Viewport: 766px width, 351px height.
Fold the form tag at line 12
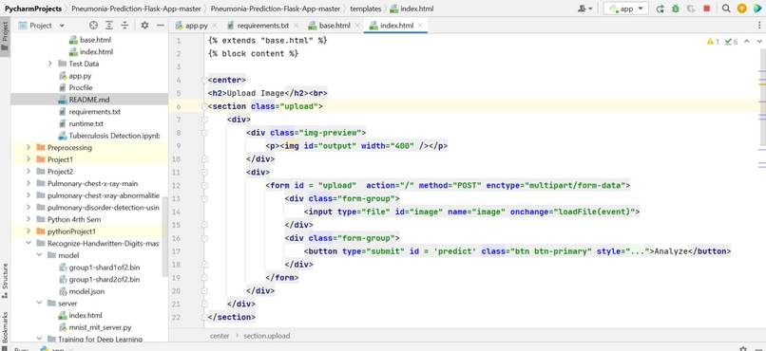[x=204, y=185]
